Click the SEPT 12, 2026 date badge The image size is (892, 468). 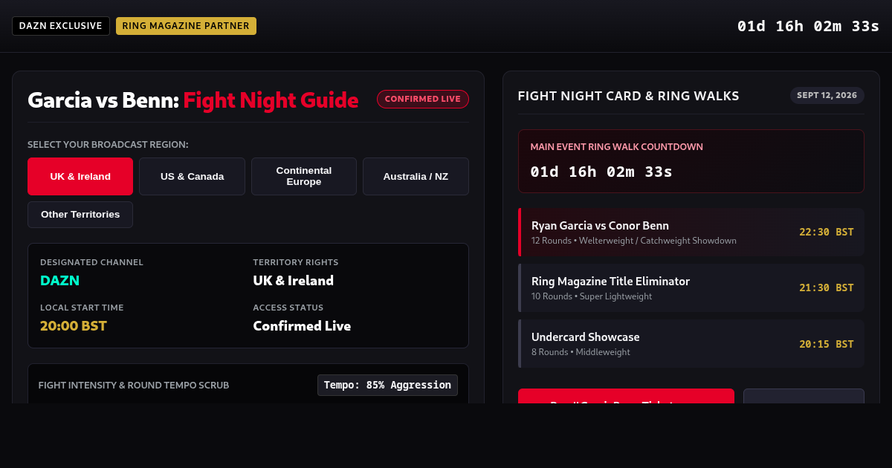[x=827, y=95]
